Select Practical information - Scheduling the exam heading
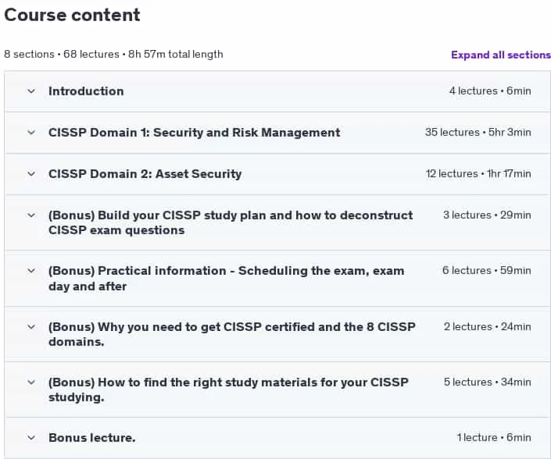 coord(227,278)
